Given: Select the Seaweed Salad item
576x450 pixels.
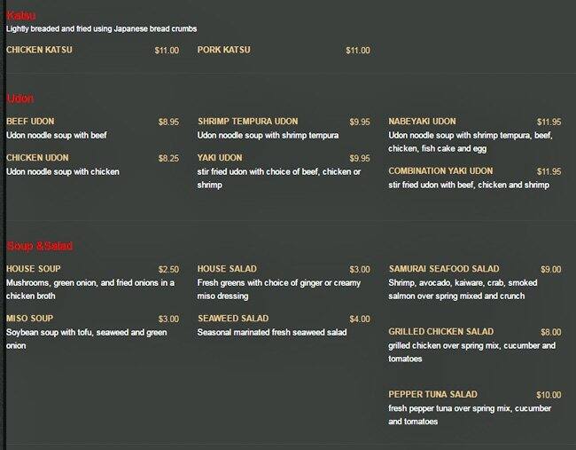Looking at the screenshot, I should pos(233,319).
